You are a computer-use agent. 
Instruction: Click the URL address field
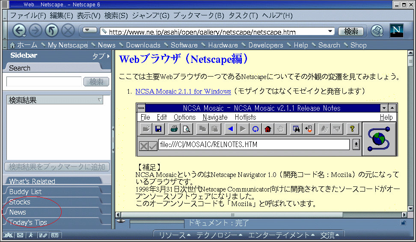pos(217,32)
